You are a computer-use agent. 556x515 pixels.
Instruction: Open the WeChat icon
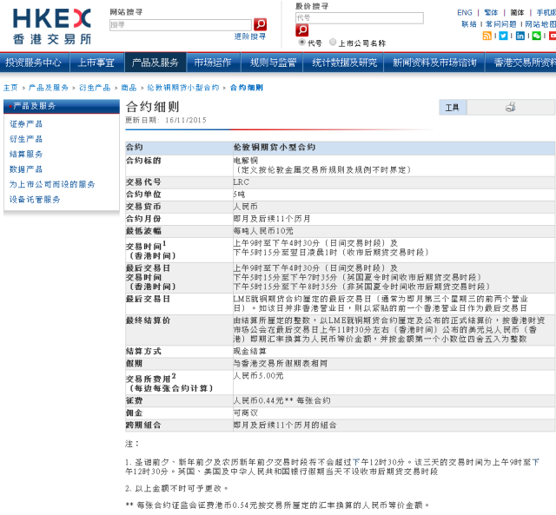tap(537, 36)
